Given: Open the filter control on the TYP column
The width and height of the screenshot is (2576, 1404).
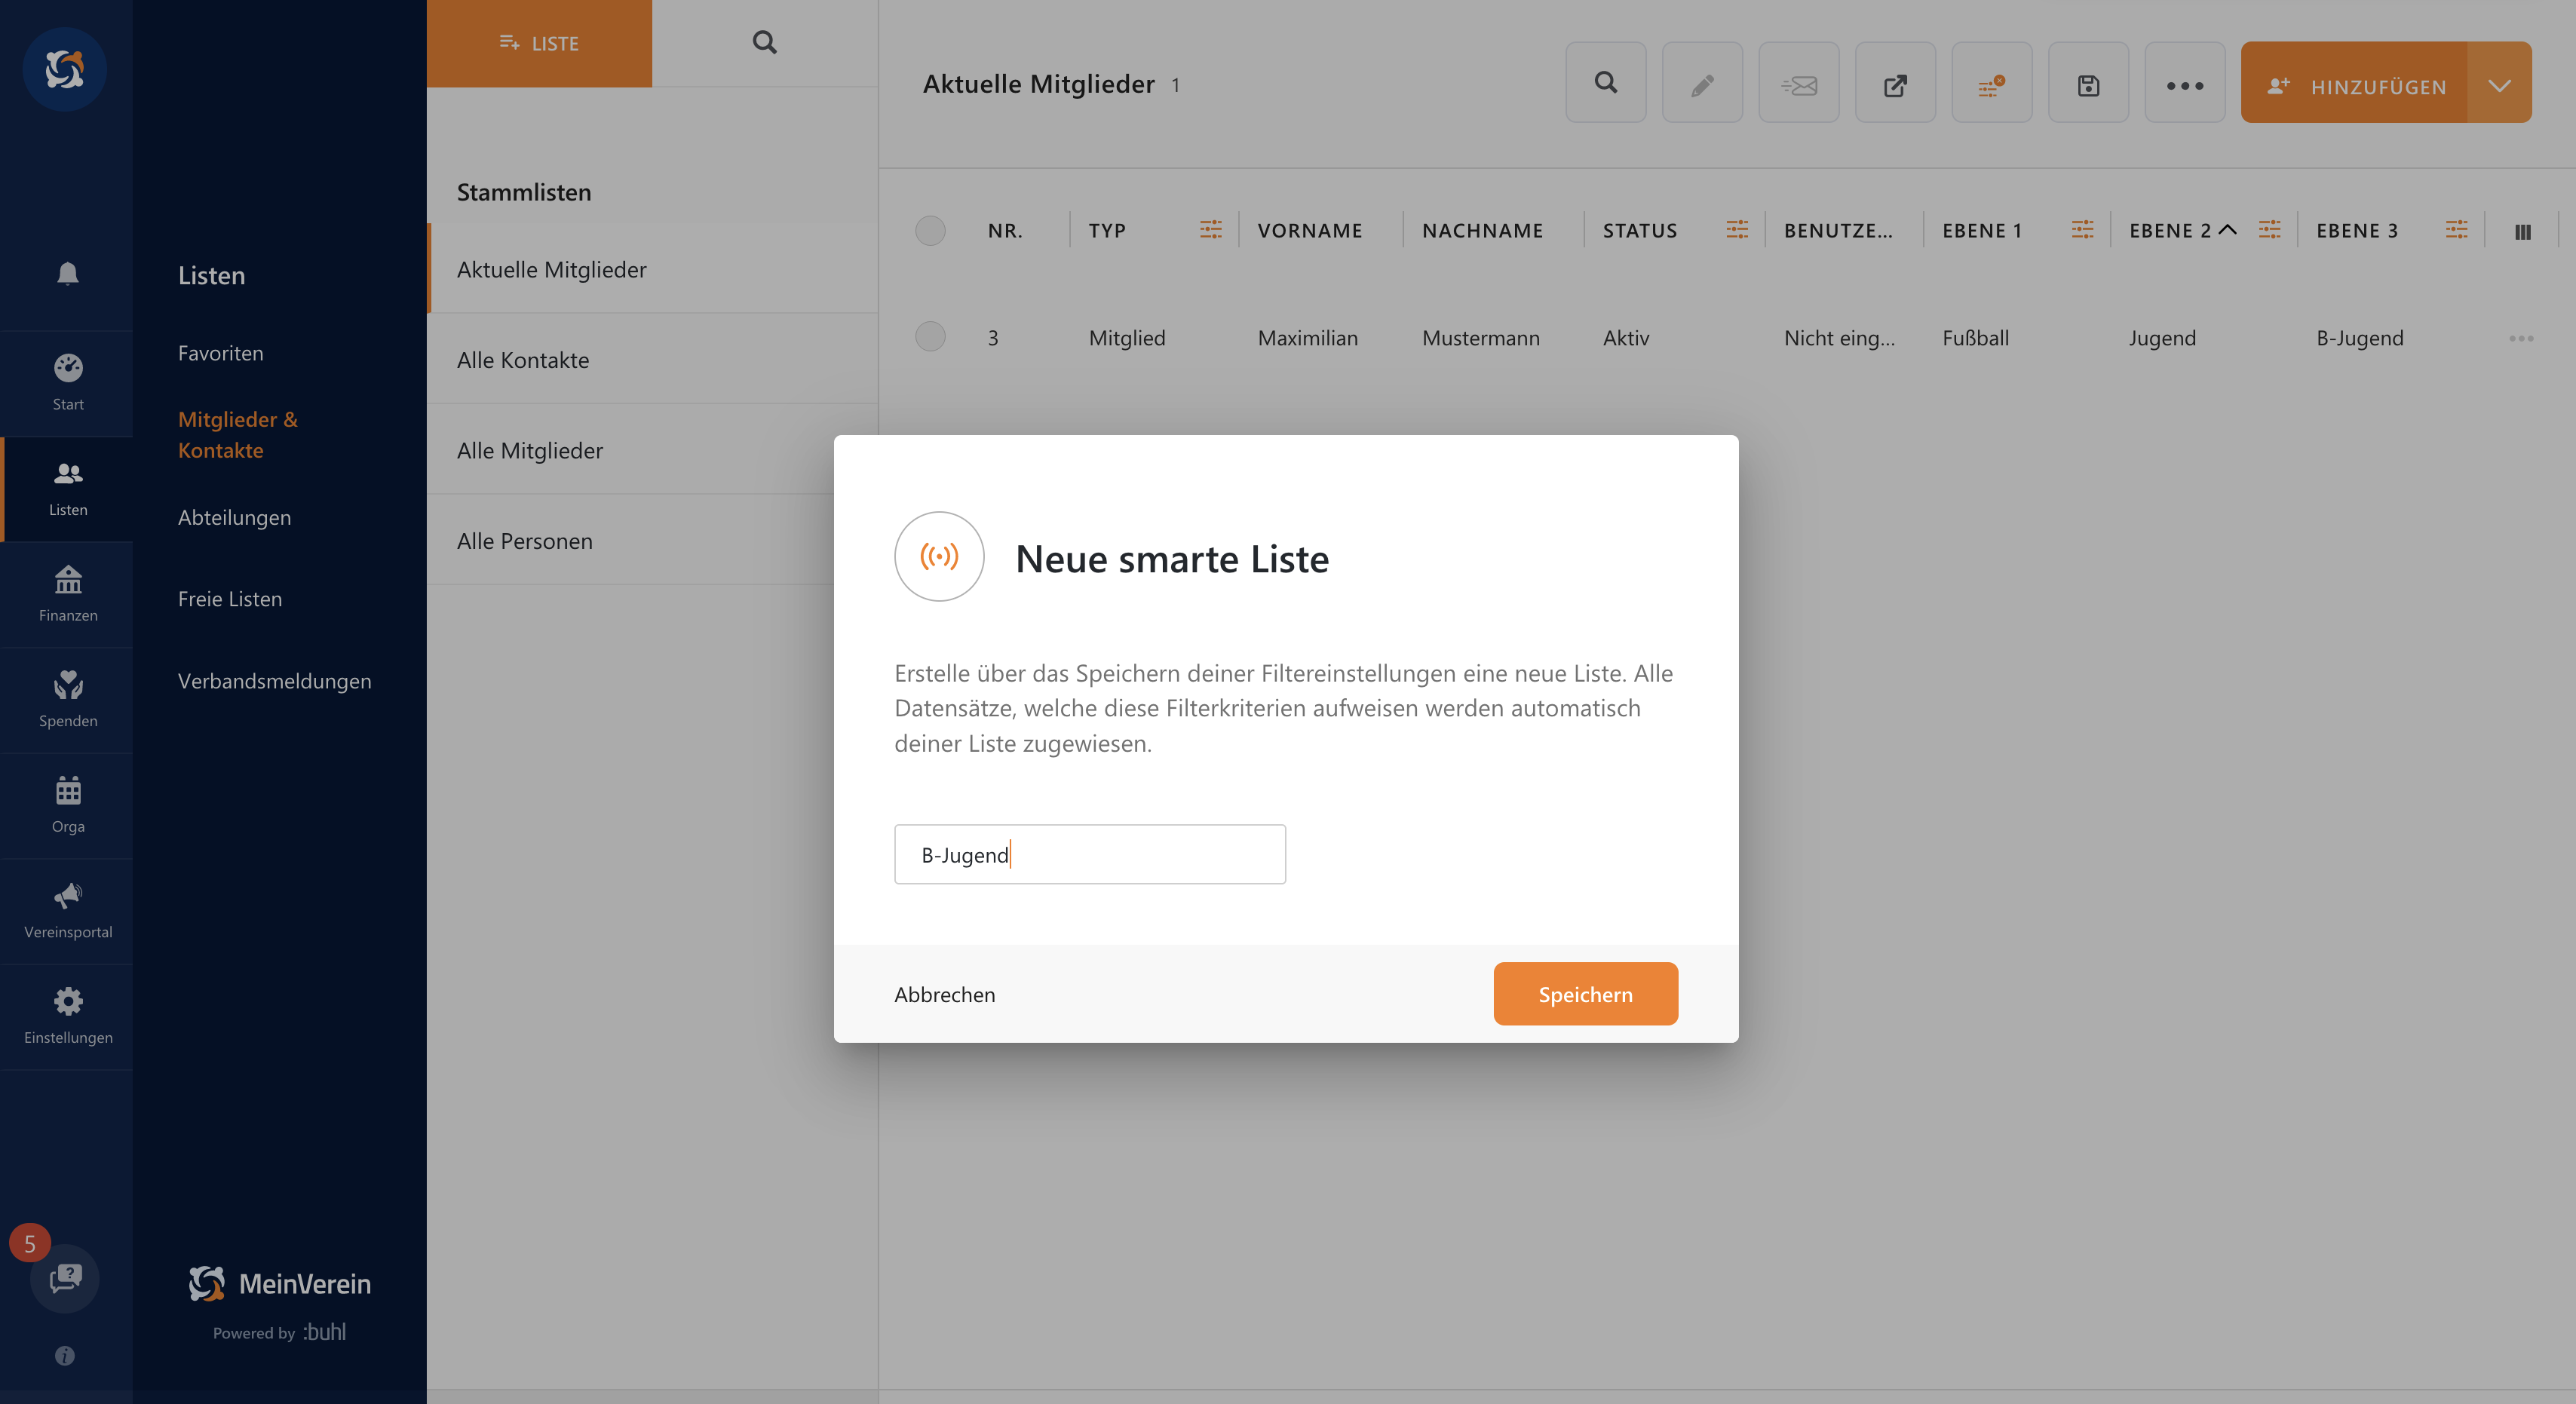Looking at the screenshot, I should pos(1211,229).
